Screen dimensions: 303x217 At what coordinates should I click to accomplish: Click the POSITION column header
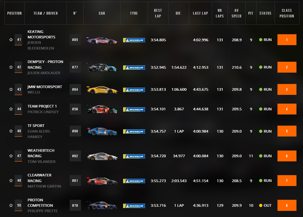pos(14,13)
